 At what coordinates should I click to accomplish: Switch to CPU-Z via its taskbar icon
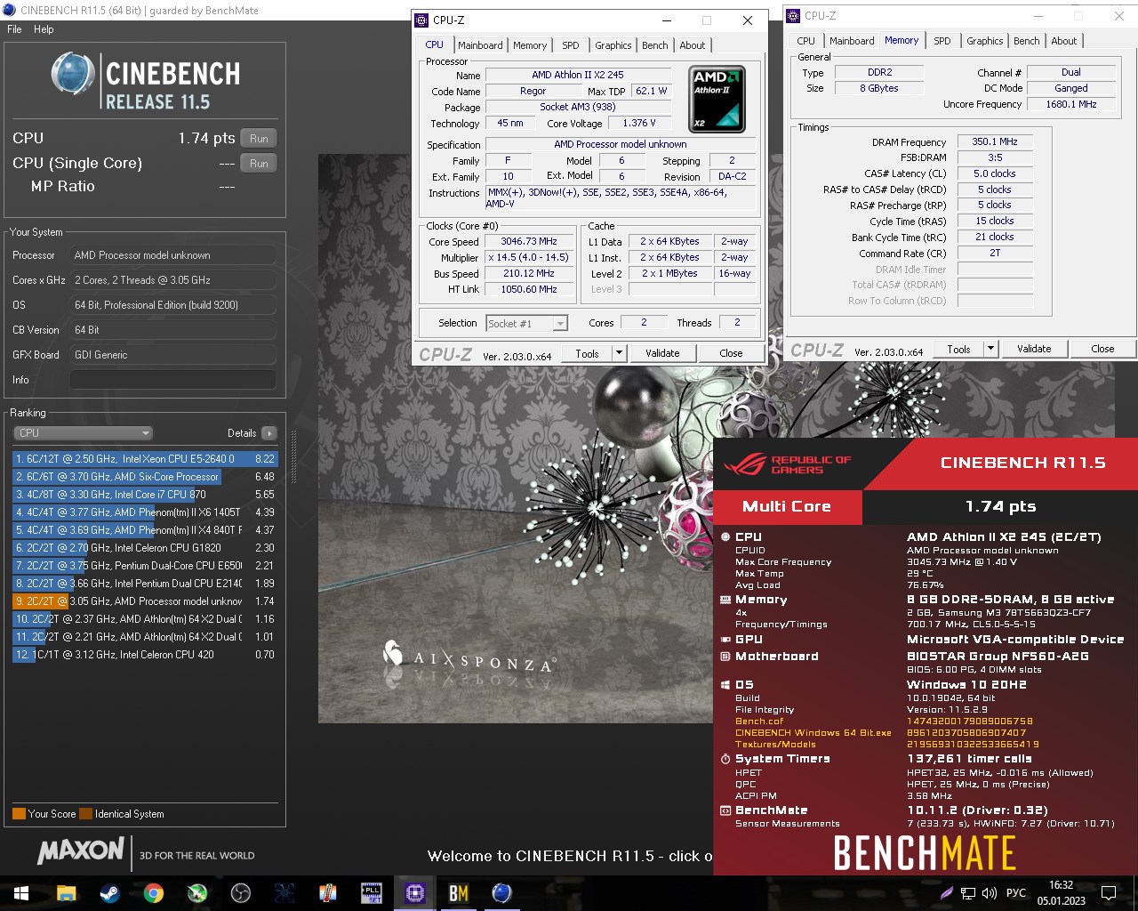click(415, 892)
